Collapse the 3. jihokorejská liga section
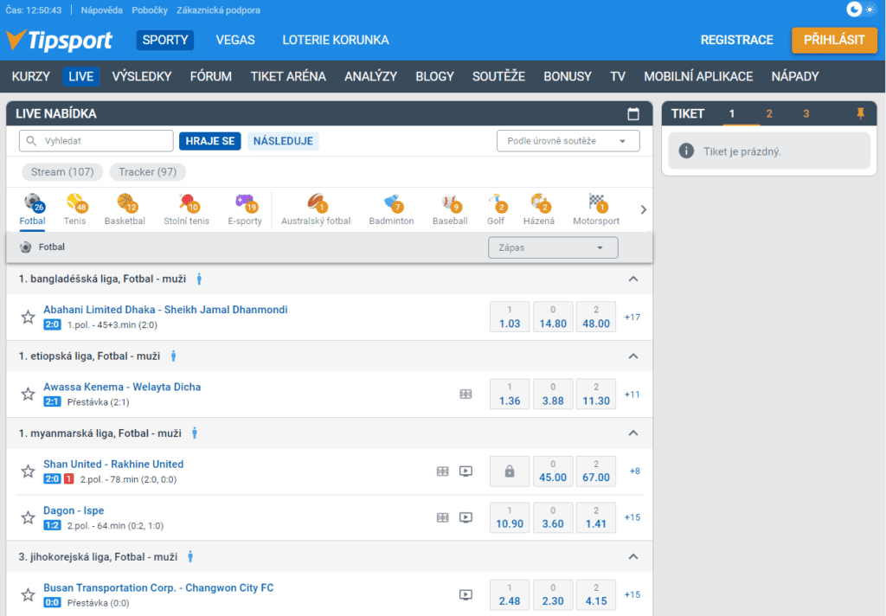 (x=633, y=556)
